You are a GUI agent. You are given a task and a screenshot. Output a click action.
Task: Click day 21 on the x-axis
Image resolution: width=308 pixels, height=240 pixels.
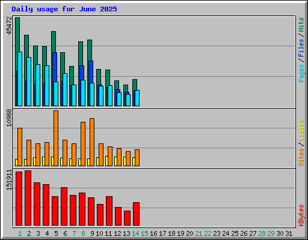pyautogui.click(x=199, y=233)
